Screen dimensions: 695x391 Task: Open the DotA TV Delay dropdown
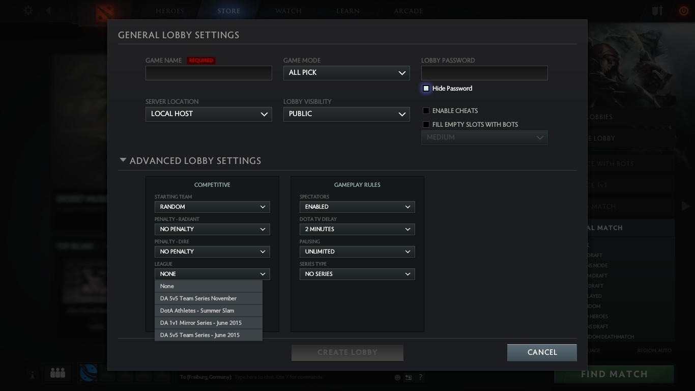(x=357, y=229)
